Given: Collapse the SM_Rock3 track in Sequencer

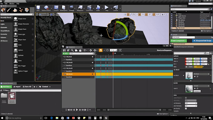Looking at the screenshot, I should [63, 68].
